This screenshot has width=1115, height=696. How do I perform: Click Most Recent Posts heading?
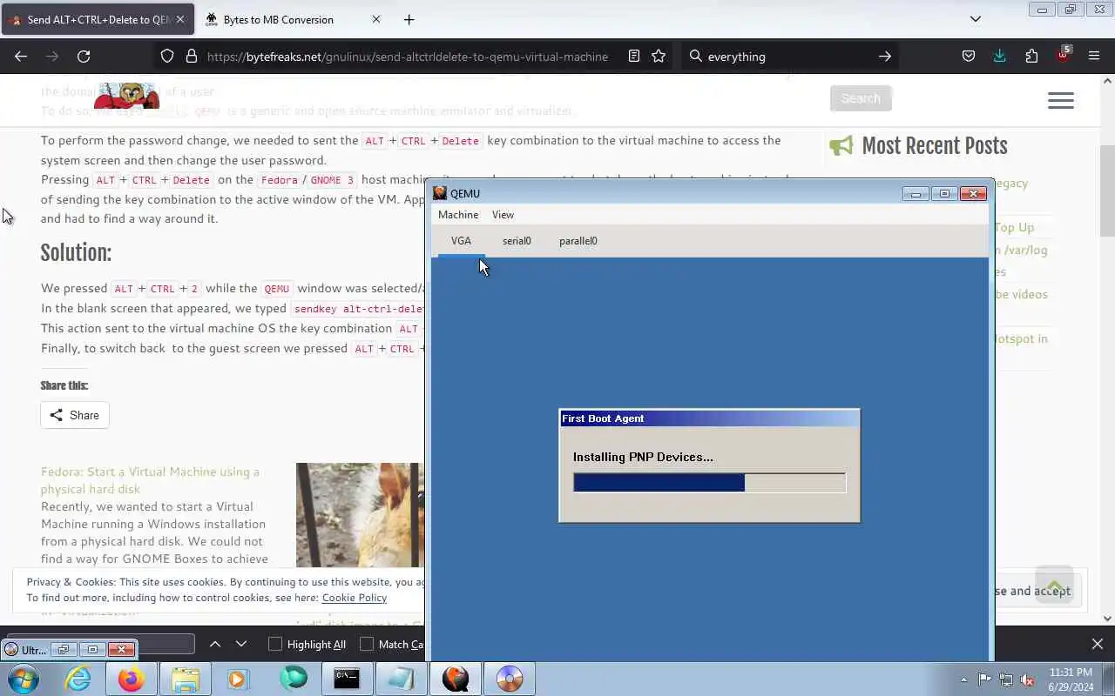click(x=934, y=146)
